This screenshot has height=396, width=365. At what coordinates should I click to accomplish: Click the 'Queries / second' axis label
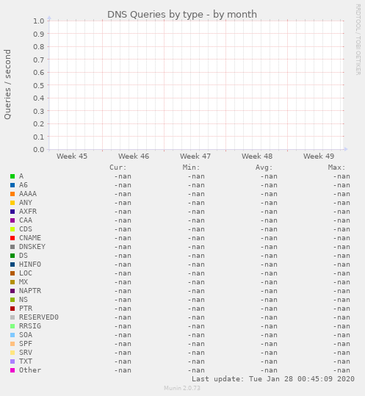click(x=7, y=84)
